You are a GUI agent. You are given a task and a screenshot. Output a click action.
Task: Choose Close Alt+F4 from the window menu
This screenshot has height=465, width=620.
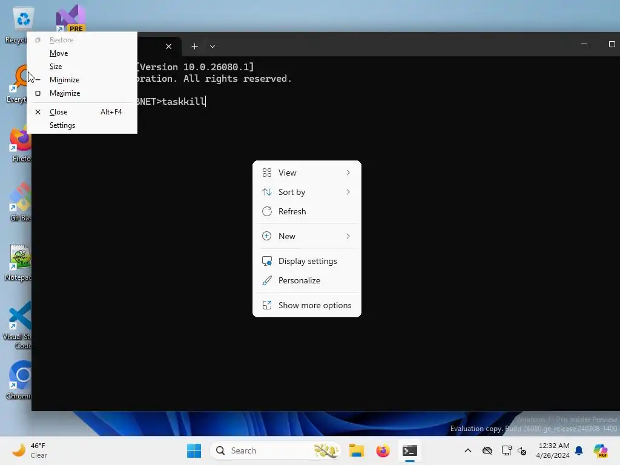(82, 112)
